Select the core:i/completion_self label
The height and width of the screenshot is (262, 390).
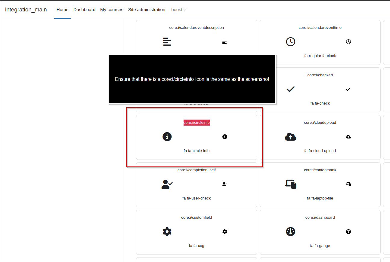click(x=197, y=170)
